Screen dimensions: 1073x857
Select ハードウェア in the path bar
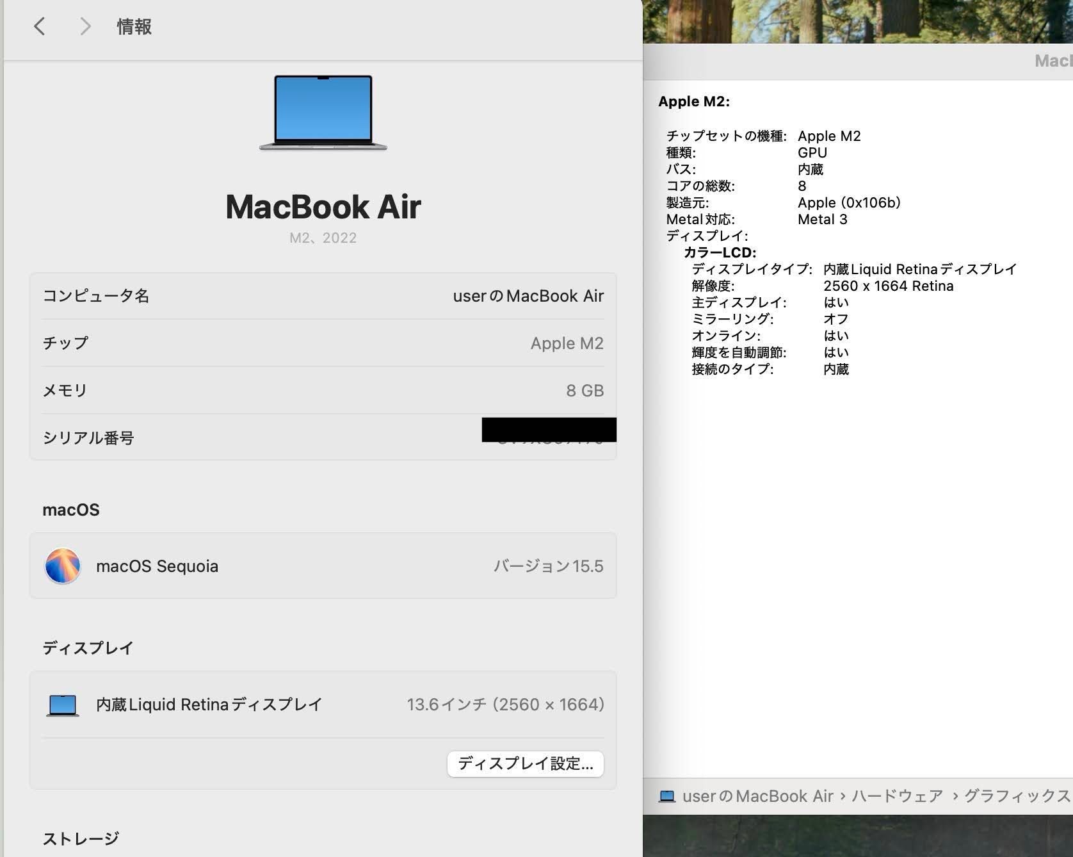897,796
